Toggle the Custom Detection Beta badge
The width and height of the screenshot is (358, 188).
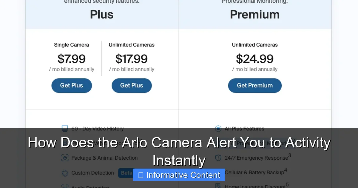point(126,172)
